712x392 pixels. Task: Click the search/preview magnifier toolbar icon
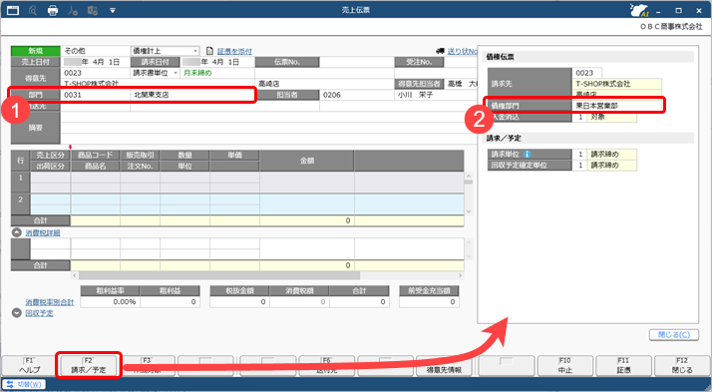click(33, 10)
